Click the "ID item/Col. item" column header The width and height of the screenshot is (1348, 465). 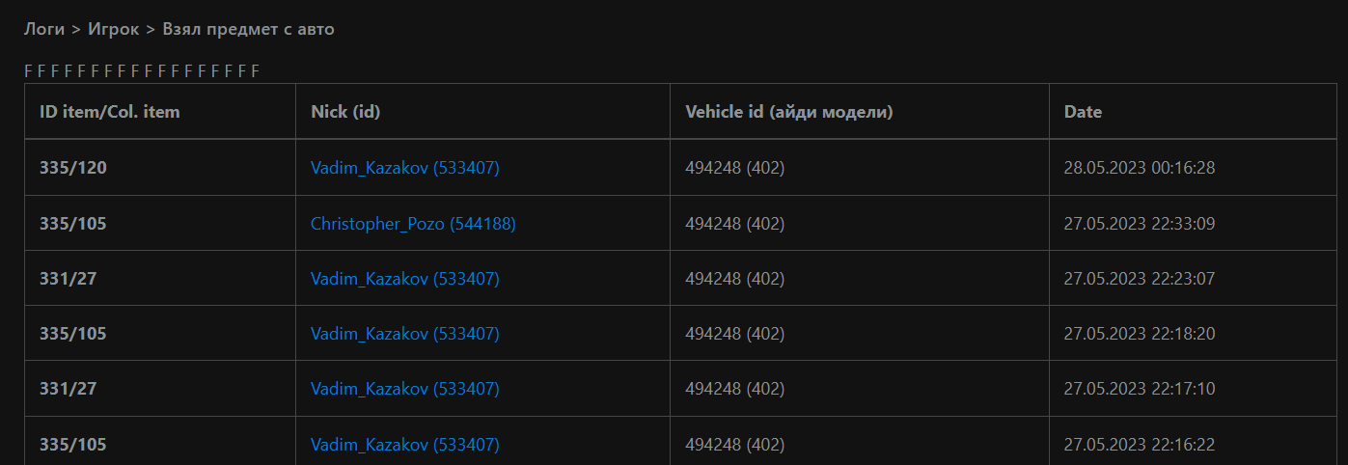(x=109, y=112)
